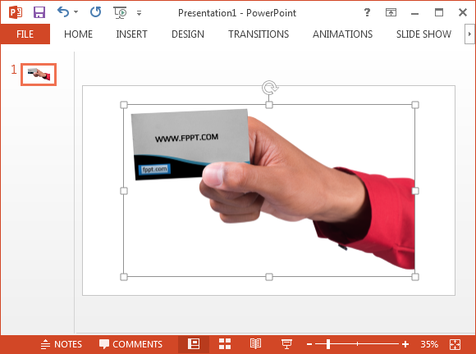Save the presentation with the floppy disk icon

(39, 12)
